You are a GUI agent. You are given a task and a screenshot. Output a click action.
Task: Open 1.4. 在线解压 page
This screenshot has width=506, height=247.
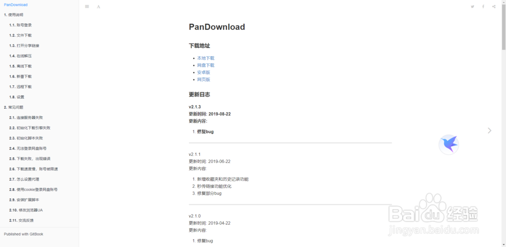20,56
